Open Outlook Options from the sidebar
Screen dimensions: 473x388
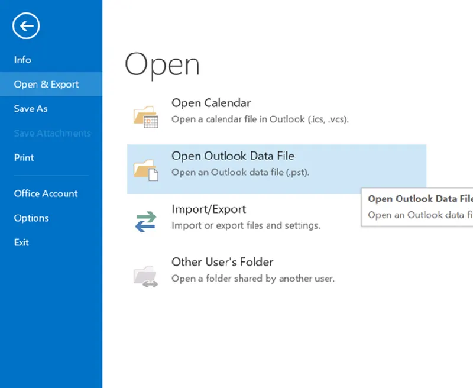[31, 218]
